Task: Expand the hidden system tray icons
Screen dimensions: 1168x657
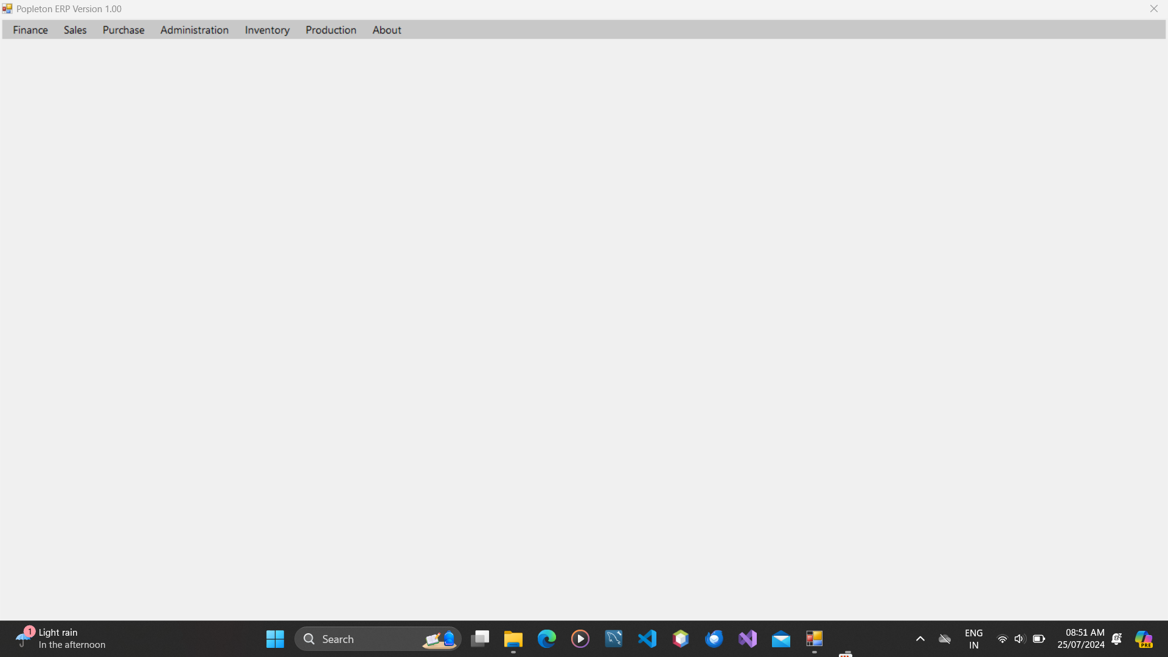Action: tap(920, 639)
